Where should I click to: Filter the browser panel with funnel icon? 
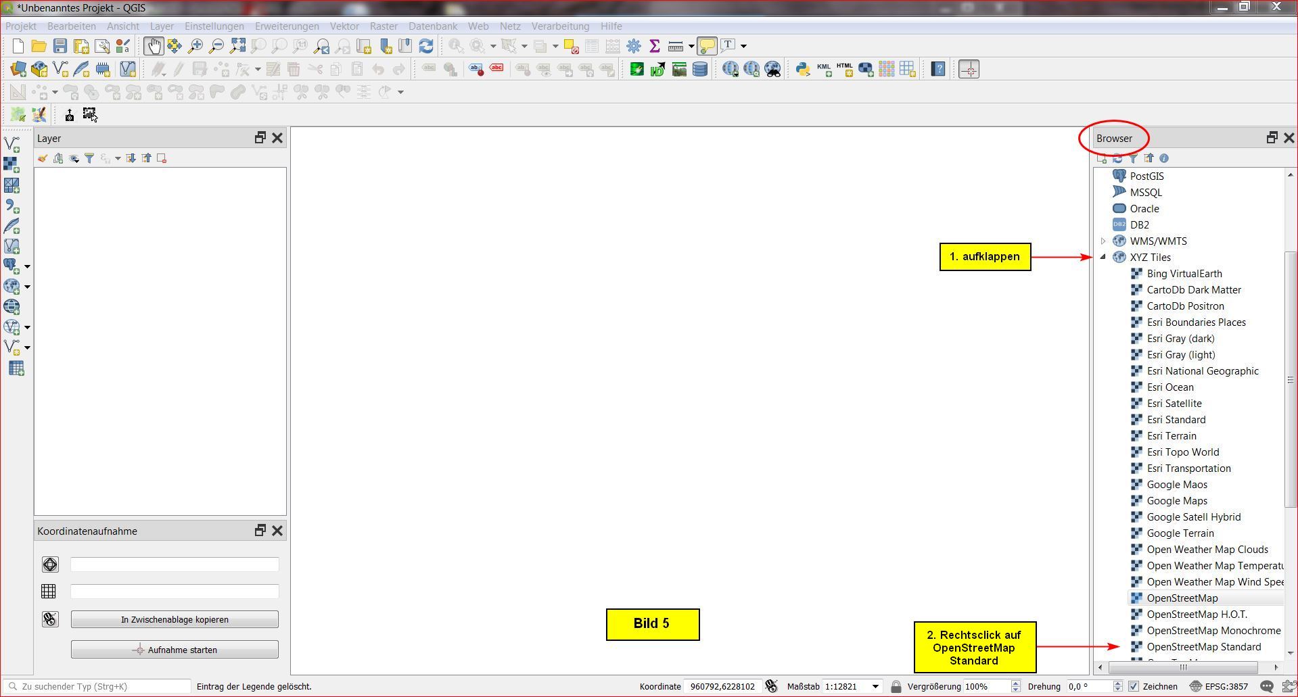coord(1133,158)
